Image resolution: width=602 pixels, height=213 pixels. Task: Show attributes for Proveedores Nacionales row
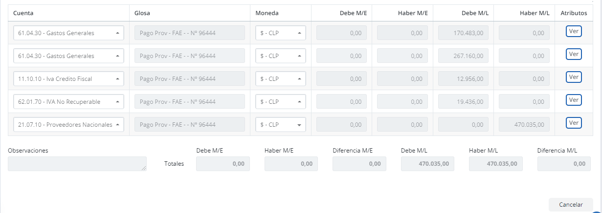(574, 123)
